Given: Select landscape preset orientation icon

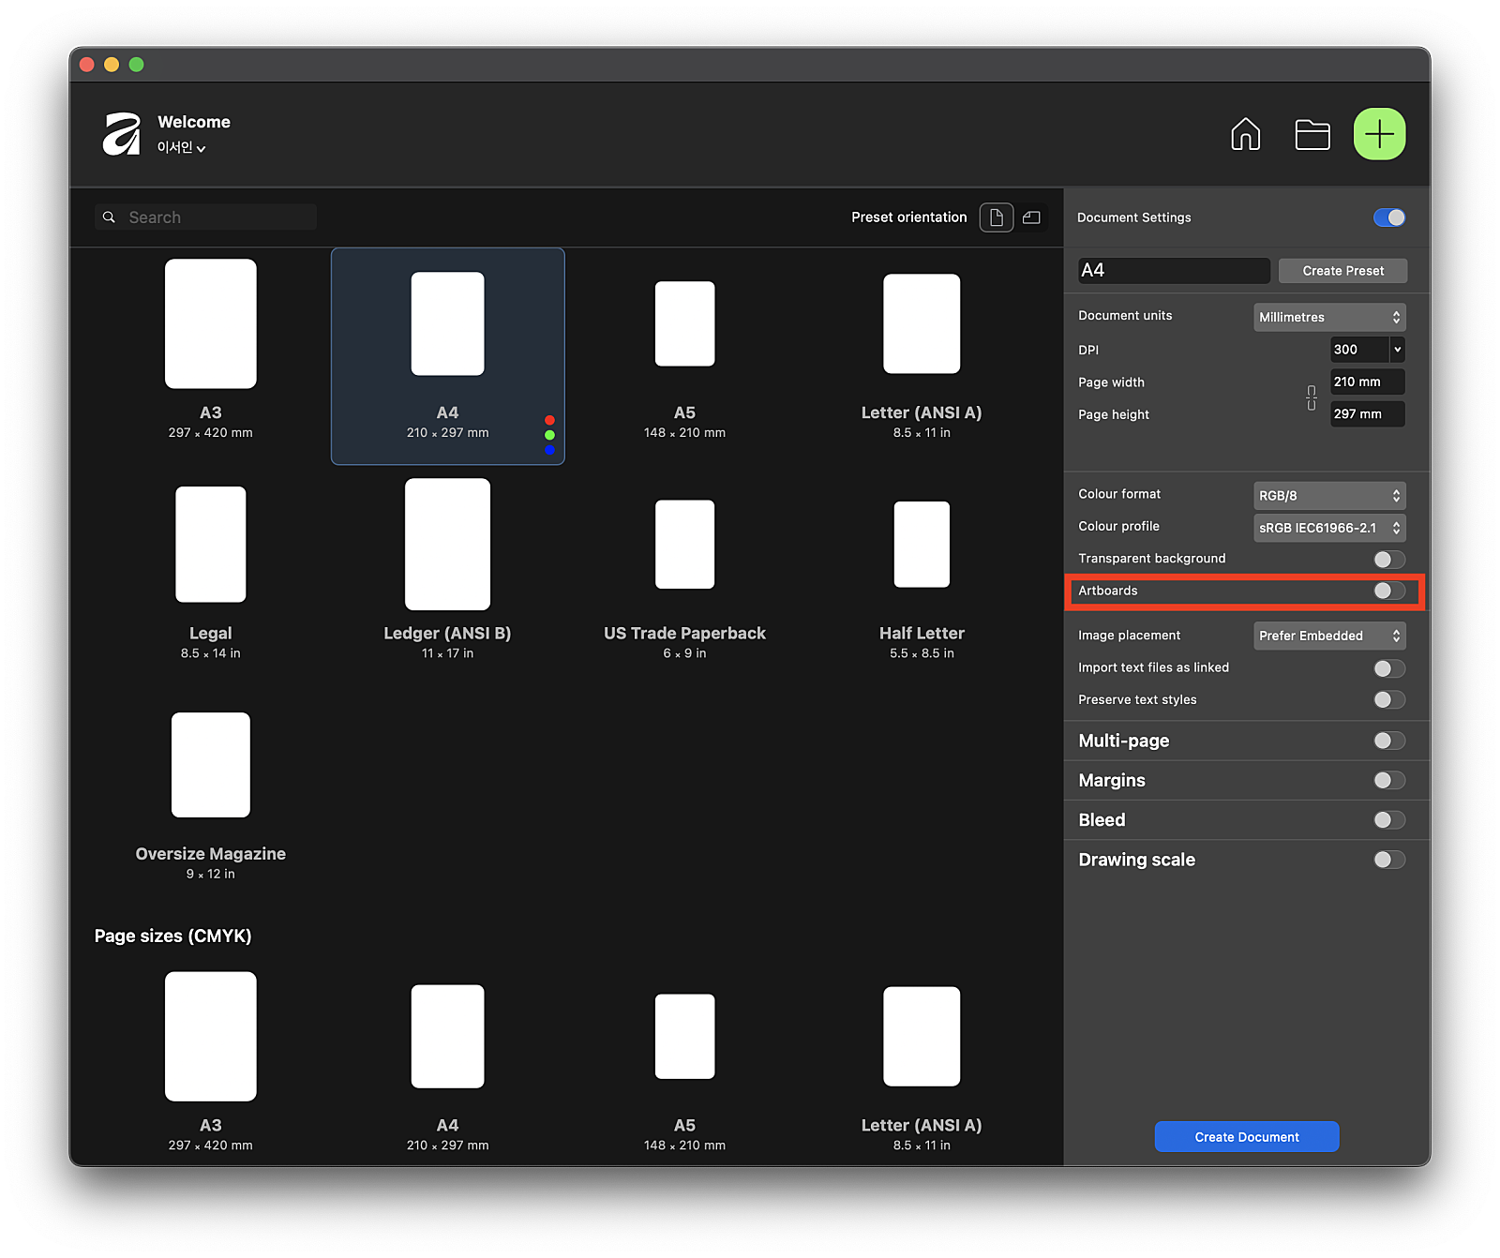Looking at the screenshot, I should coord(1031,217).
